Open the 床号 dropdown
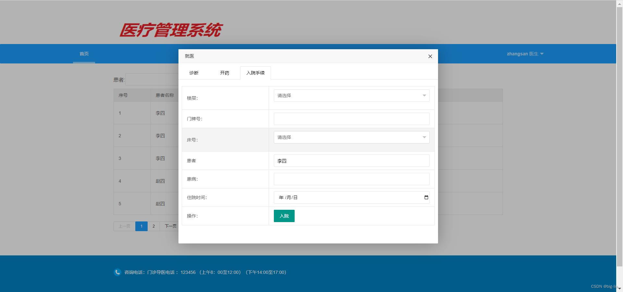This screenshot has width=623, height=292. point(351,137)
